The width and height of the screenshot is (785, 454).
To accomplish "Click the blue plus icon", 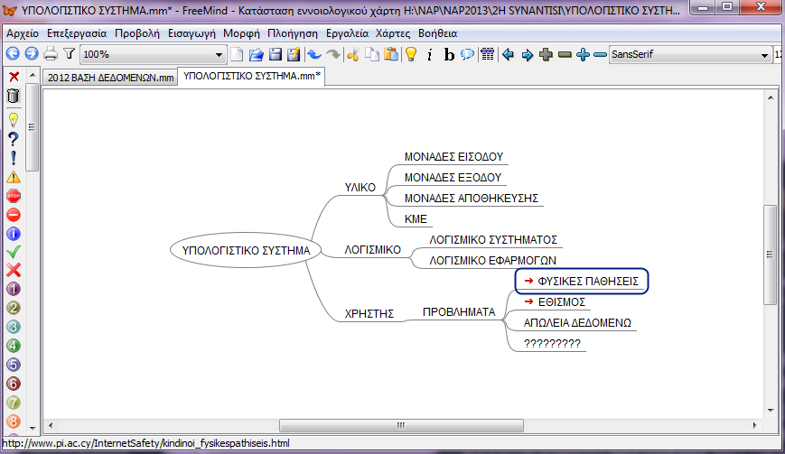I will 583,54.
